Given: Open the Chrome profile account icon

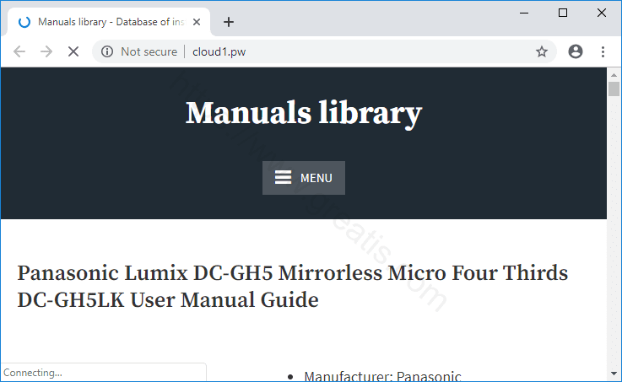Looking at the screenshot, I should coord(576,51).
